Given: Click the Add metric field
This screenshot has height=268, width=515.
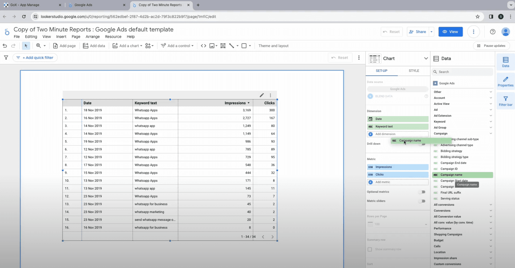Looking at the screenshot, I should (x=398, y=182).
